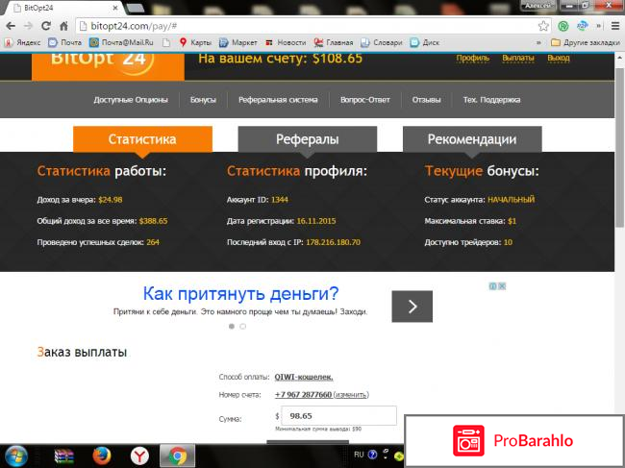The width and height of the screenshot is (625, 468).
Task: Open the browser home page icon
Action: (63, 26)
